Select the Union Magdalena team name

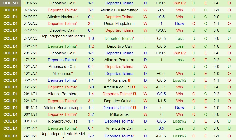119,23
